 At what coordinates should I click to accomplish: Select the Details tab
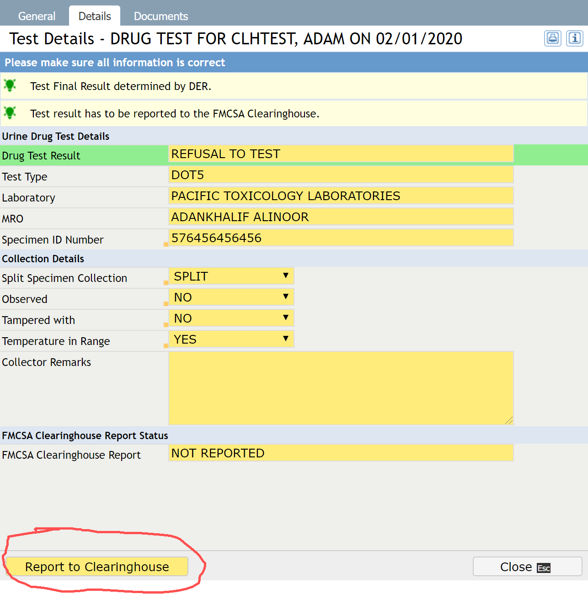(95, 16)
